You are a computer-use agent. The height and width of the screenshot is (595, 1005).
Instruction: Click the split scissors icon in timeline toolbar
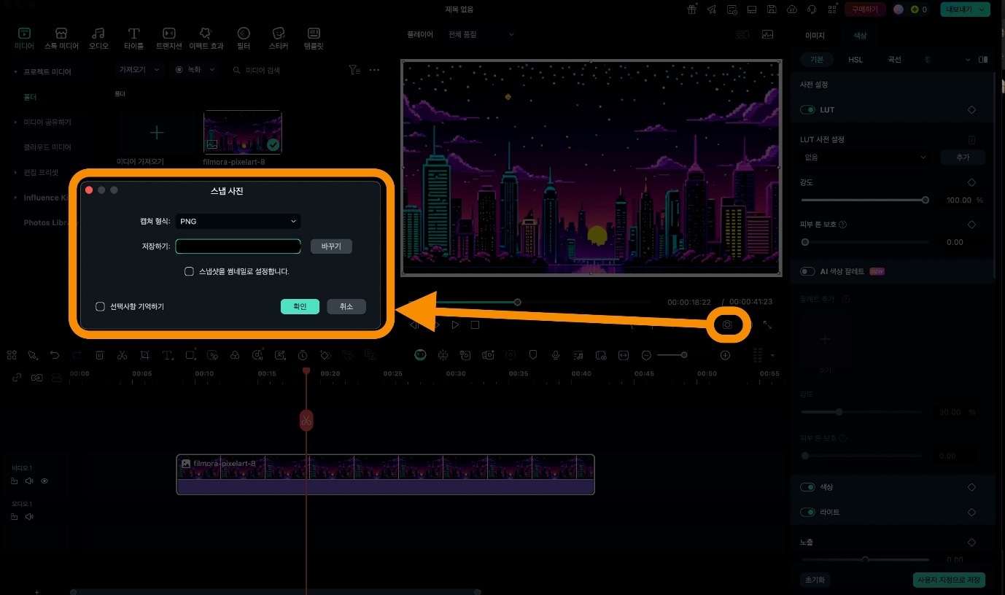pyautogui.click(x=122, y=355)
